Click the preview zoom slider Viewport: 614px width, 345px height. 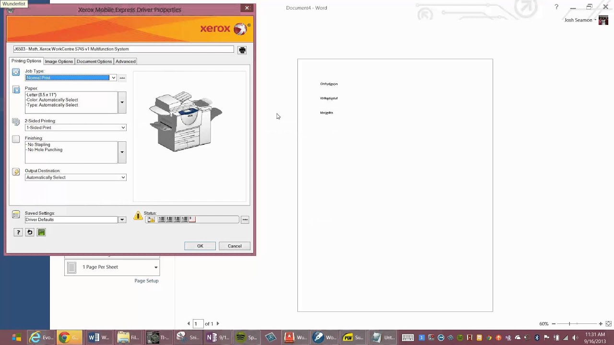tap(577, 324)
